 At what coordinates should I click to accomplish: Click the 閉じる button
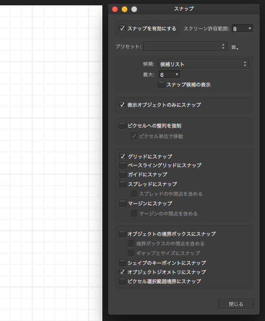pos(236,304)
